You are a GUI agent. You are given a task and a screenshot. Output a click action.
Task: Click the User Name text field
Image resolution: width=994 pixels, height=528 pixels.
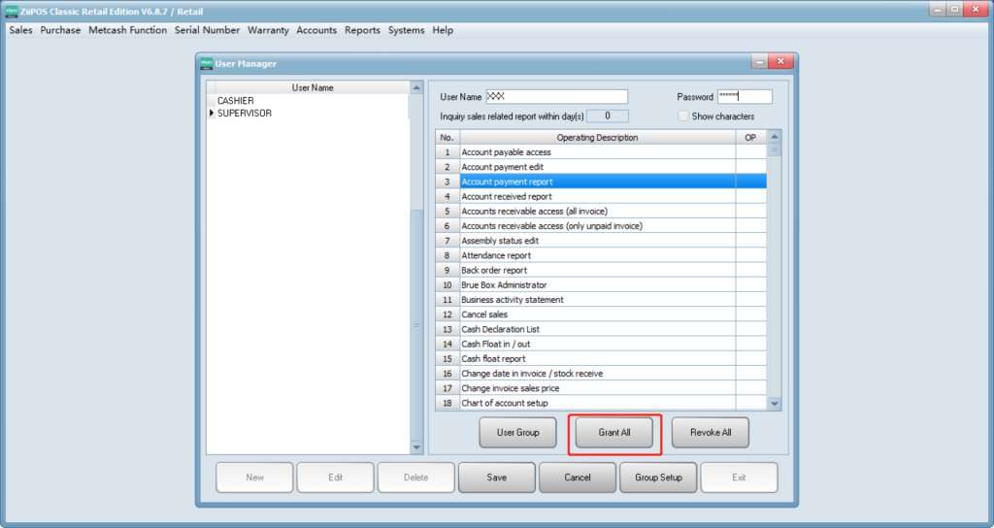556,97
